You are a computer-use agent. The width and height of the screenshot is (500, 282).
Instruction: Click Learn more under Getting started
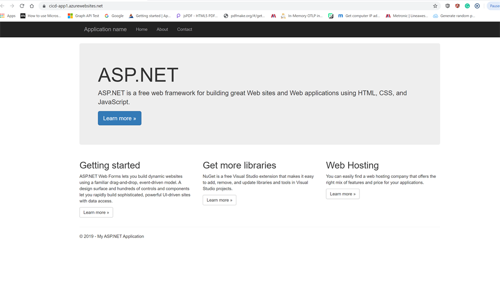pos(96,212)
